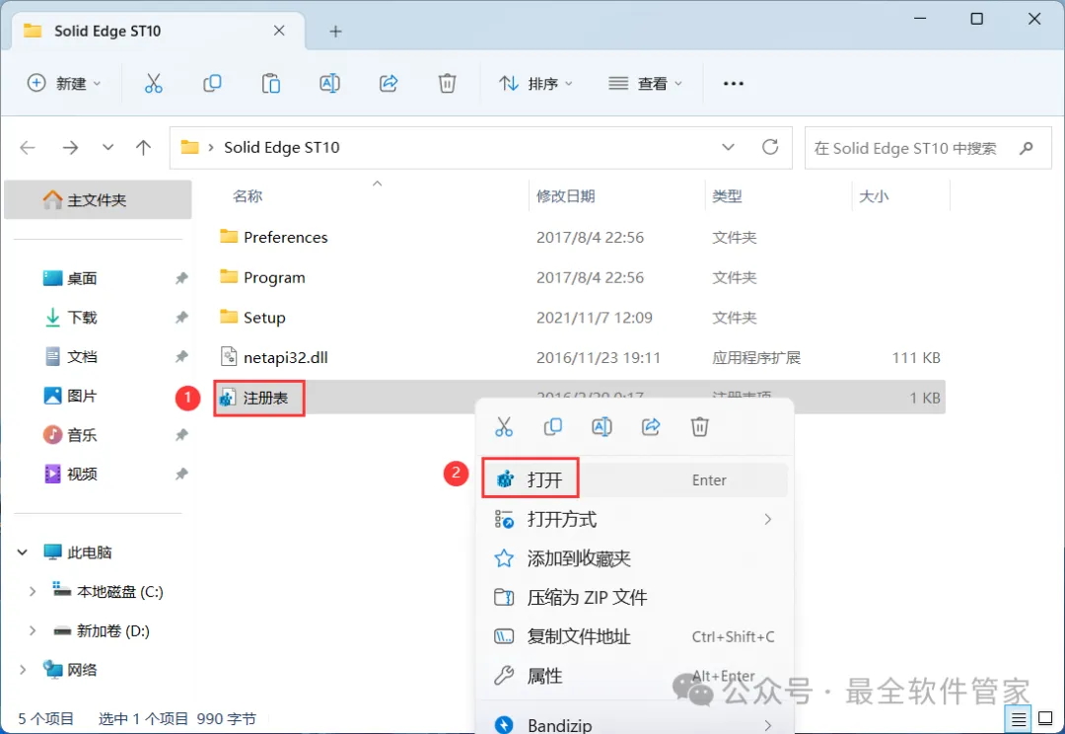Open the 新建 dropdown

click(64, 84)
